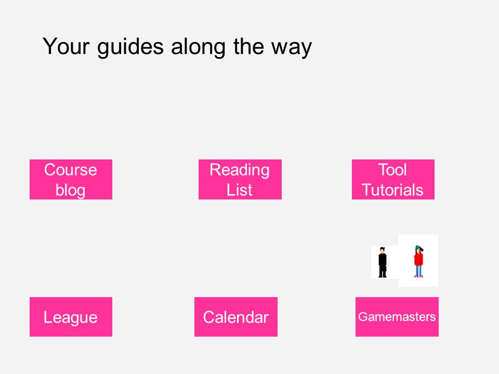The width and height of the screenshot is (499, 374).
Task: Select the white box behind the black figure
Action: click(x=385, y=262)
